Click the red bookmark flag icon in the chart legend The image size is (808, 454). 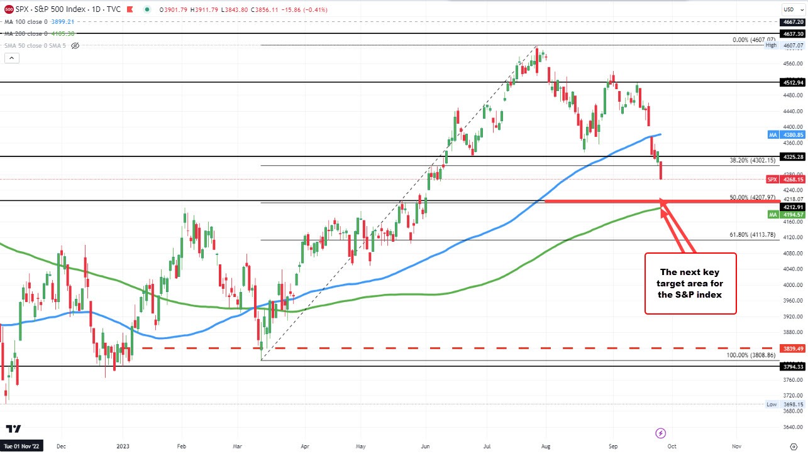pyautogui.click(x=130, y=9)
